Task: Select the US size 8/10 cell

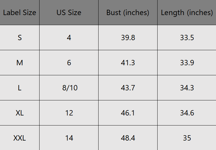Action: (x=69, y=88)
